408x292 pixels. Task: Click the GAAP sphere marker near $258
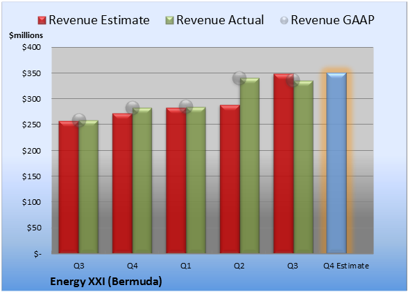point(79,120)
